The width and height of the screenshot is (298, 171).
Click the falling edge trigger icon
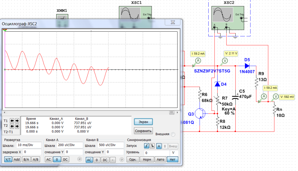(152, 146)
